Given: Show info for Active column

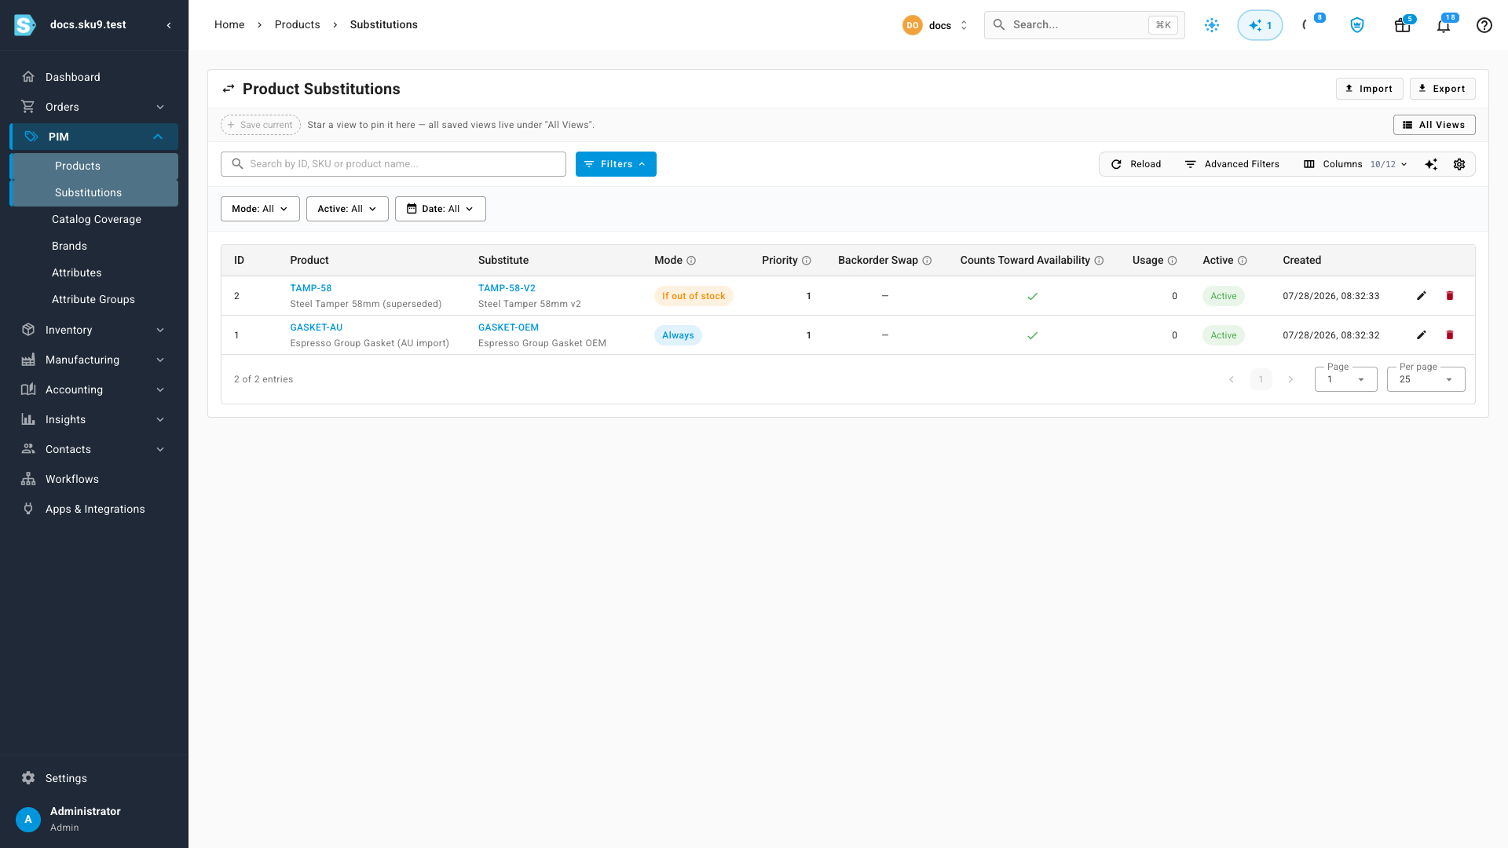Looking at the screenshot, I should tap(1242, 261).
